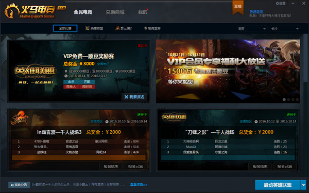Select second banner carousel dot

tap(288, 100)
